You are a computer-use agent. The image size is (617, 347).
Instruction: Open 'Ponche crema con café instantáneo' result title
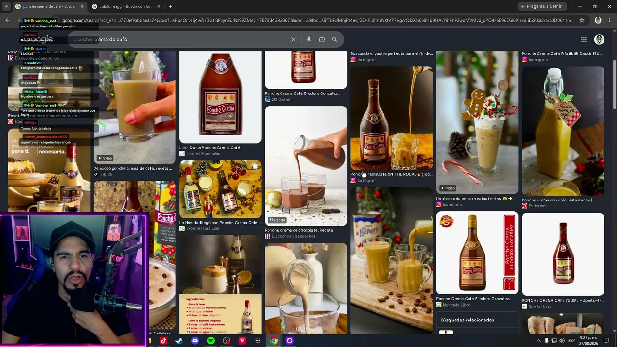click(559, 200)
